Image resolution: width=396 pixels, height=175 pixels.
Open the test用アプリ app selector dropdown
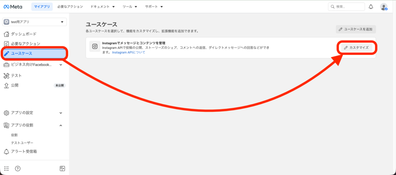[x=34, y=22]
